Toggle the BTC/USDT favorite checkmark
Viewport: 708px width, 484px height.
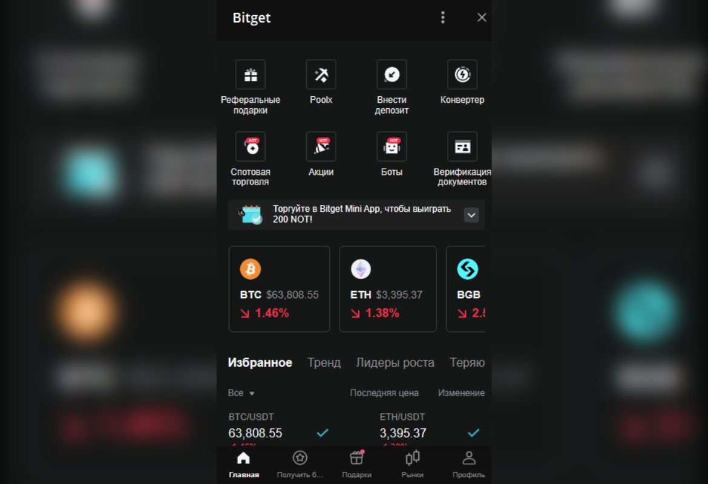(323, 433)
